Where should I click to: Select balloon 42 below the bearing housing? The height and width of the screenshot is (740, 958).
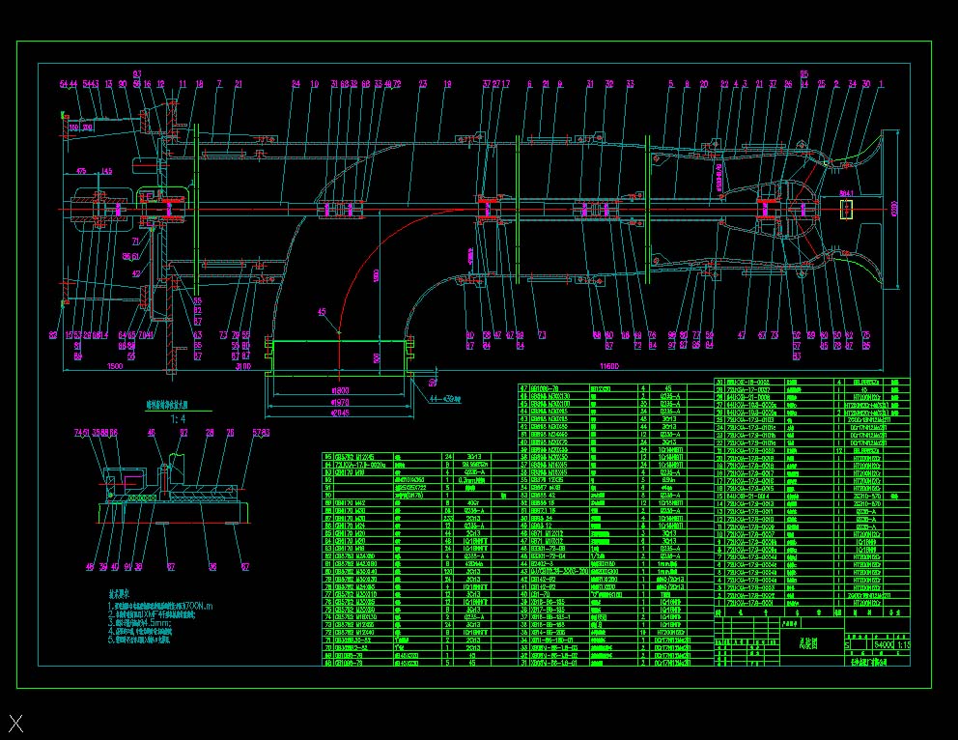(136, 273)
